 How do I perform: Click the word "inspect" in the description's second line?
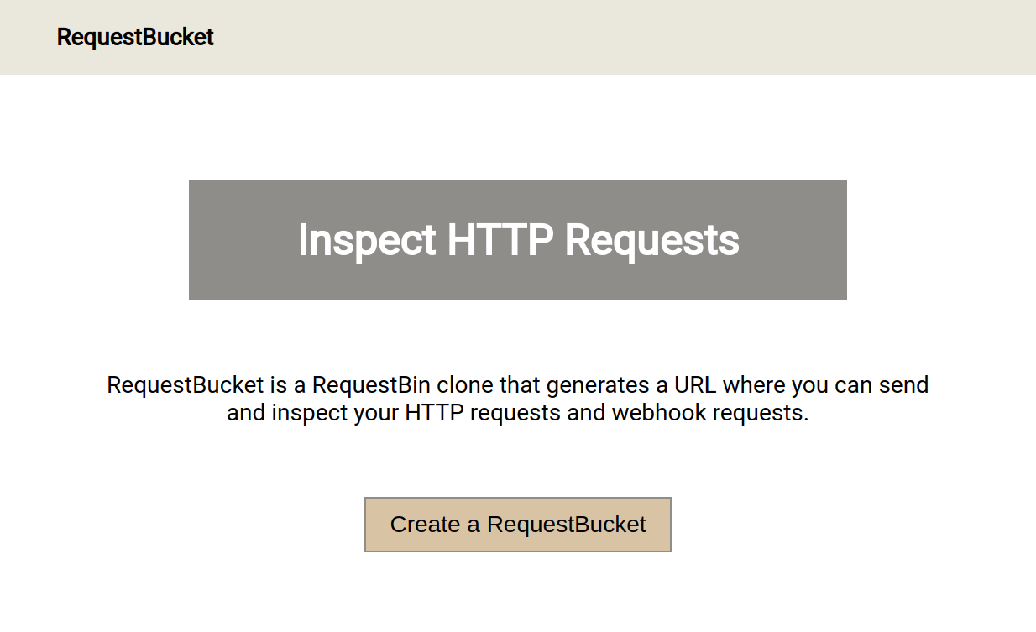[310, 413]
